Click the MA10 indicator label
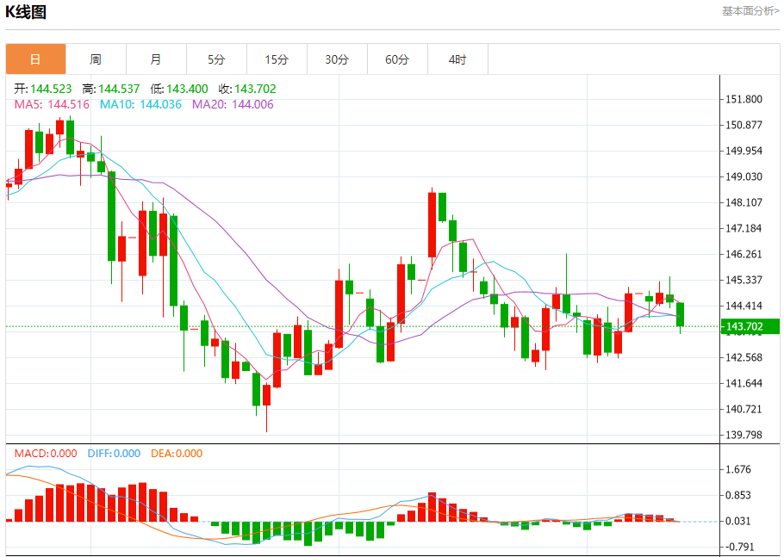Screen dimensions: 784x557 click(140, 104)
